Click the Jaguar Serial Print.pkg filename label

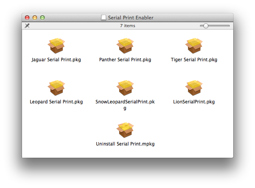56,60
